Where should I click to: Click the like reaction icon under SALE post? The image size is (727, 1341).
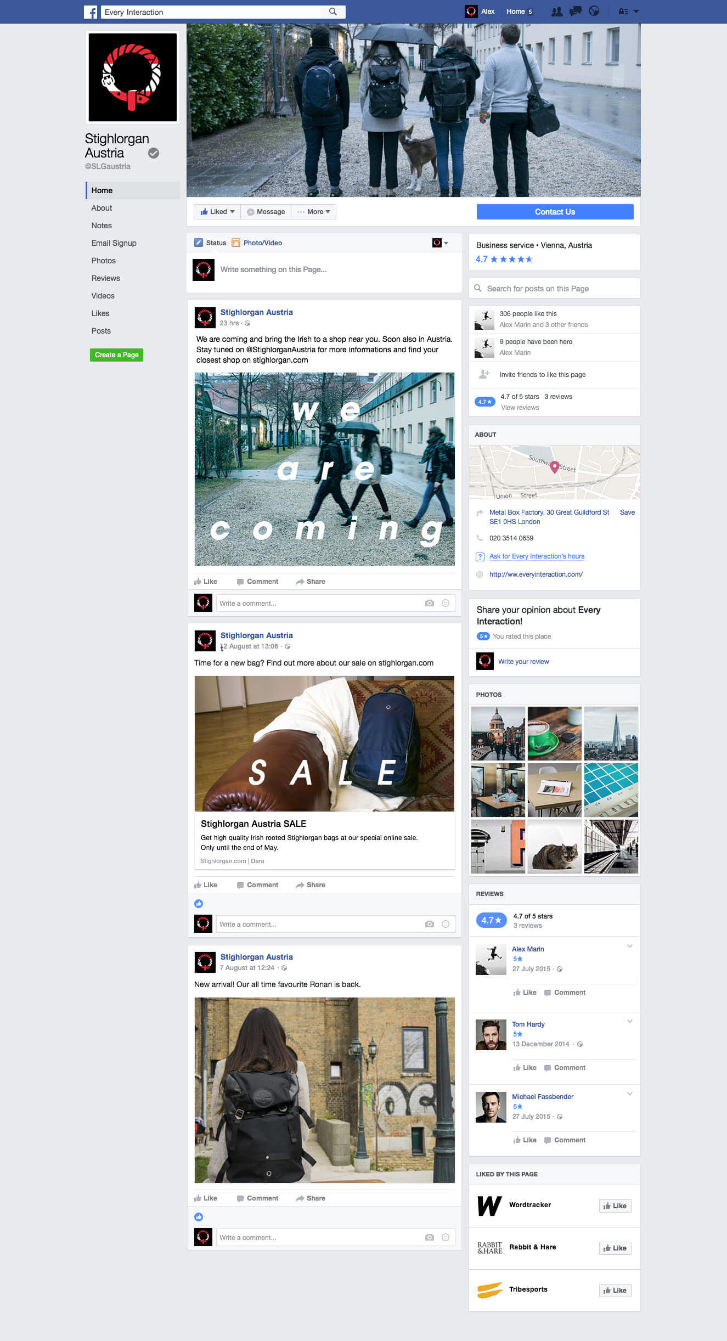click(199, 904)
